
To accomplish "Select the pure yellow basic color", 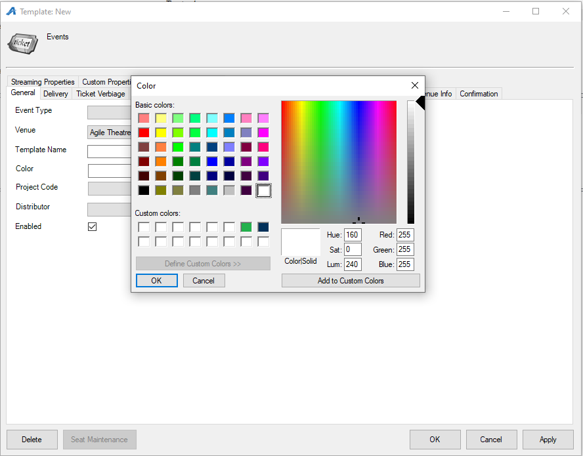I will 161,133.
